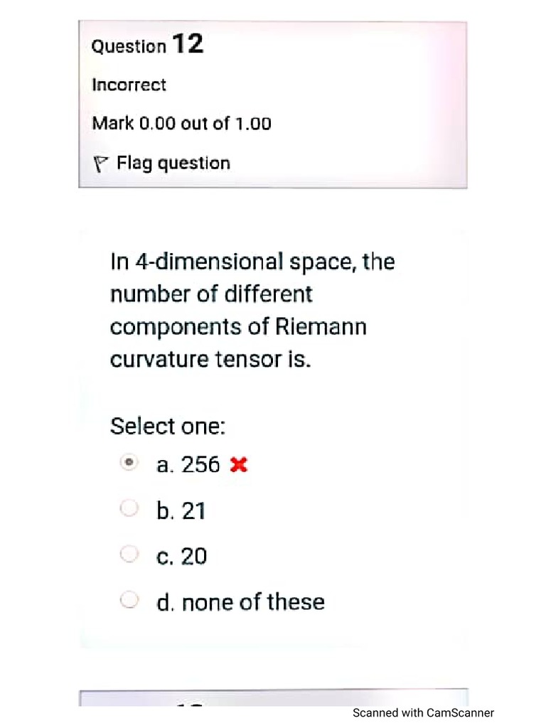
Task: Click the 'Question 12' heading
Action: 147,45
